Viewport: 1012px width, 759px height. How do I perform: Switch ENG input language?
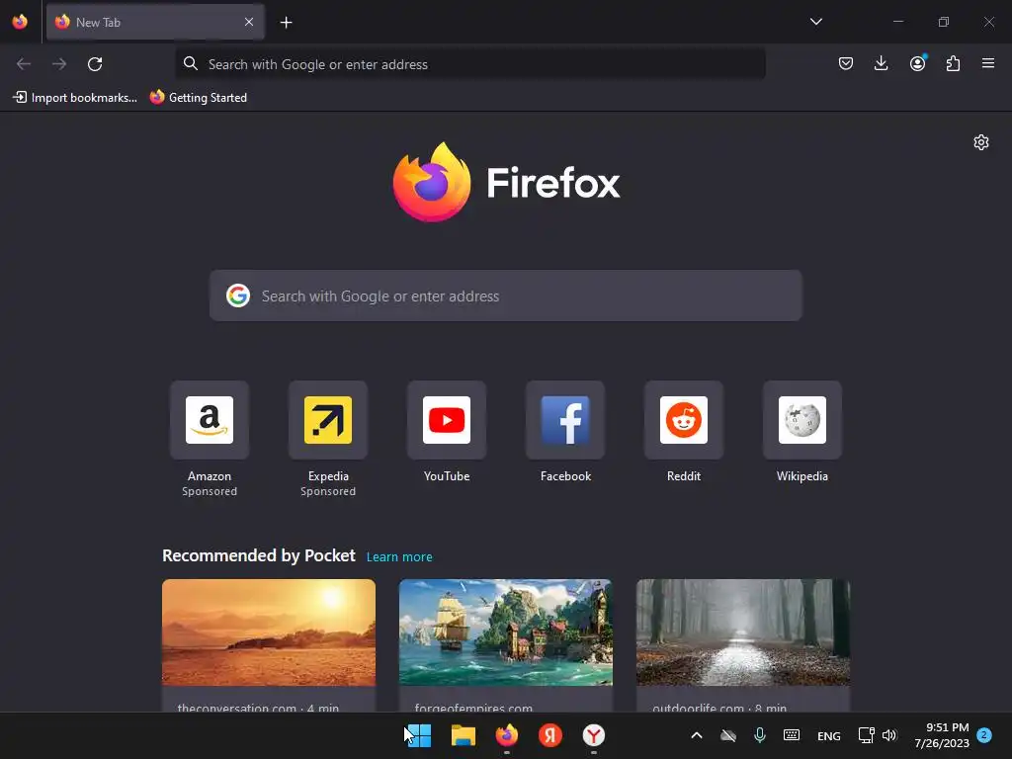click(x=829, y=735)
